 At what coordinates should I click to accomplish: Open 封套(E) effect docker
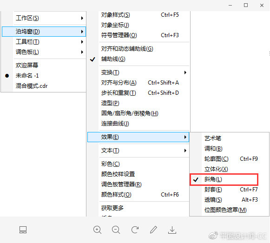pyautogui.click(x=229, y=190)
